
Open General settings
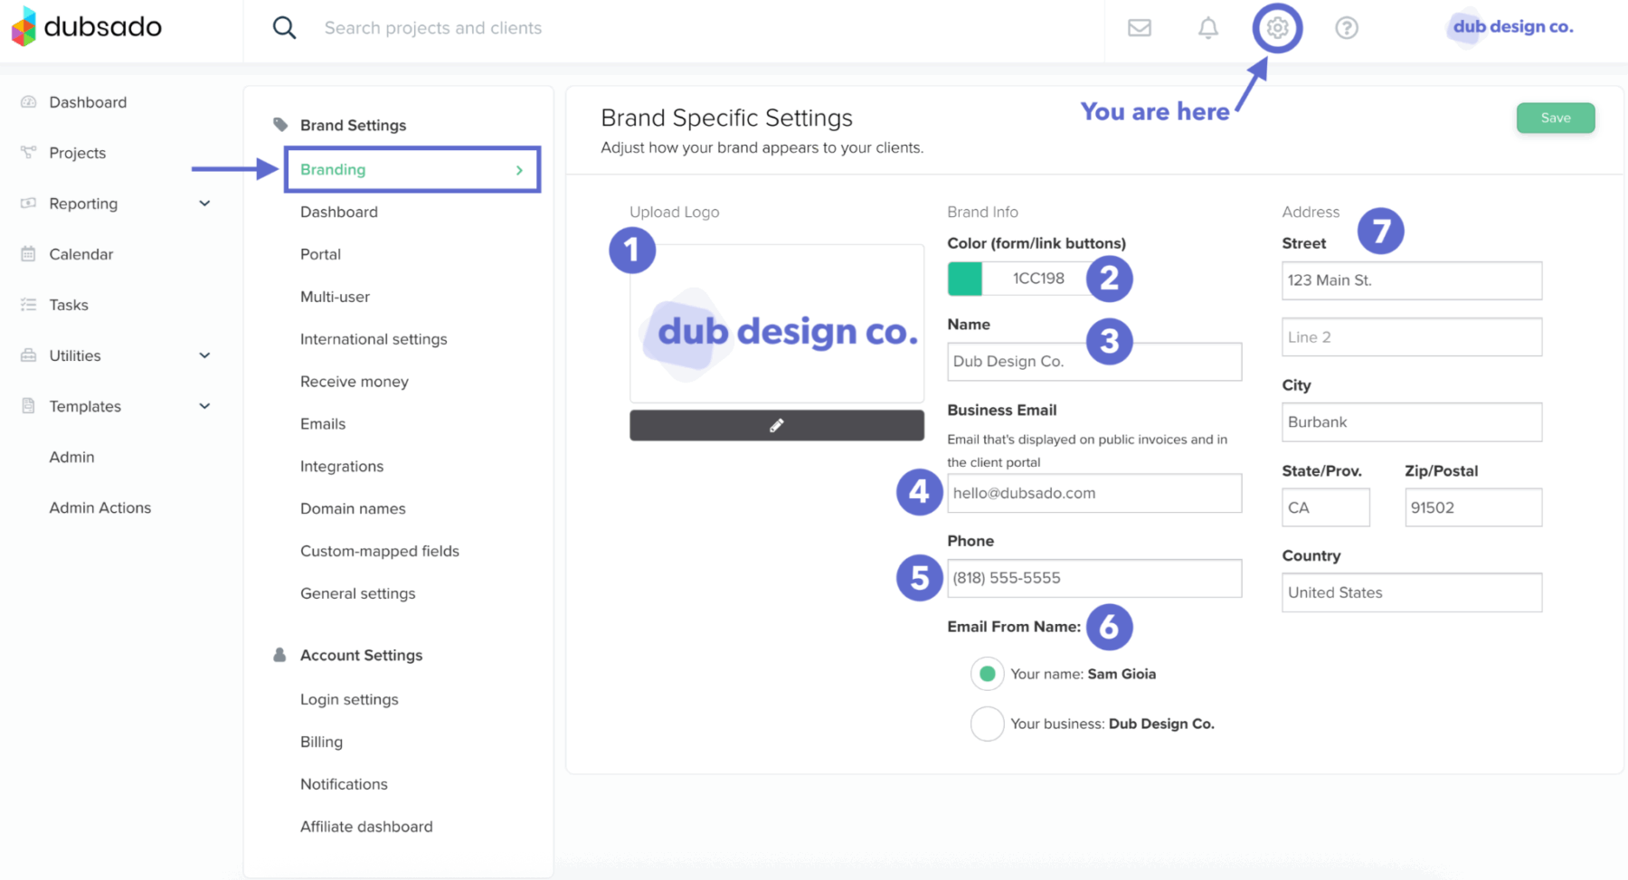coord(358,593)
